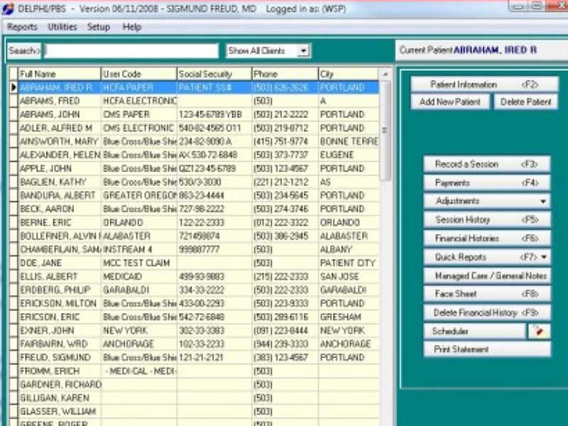Select patient ERICKSON, MILTON

tap(58, 303)
